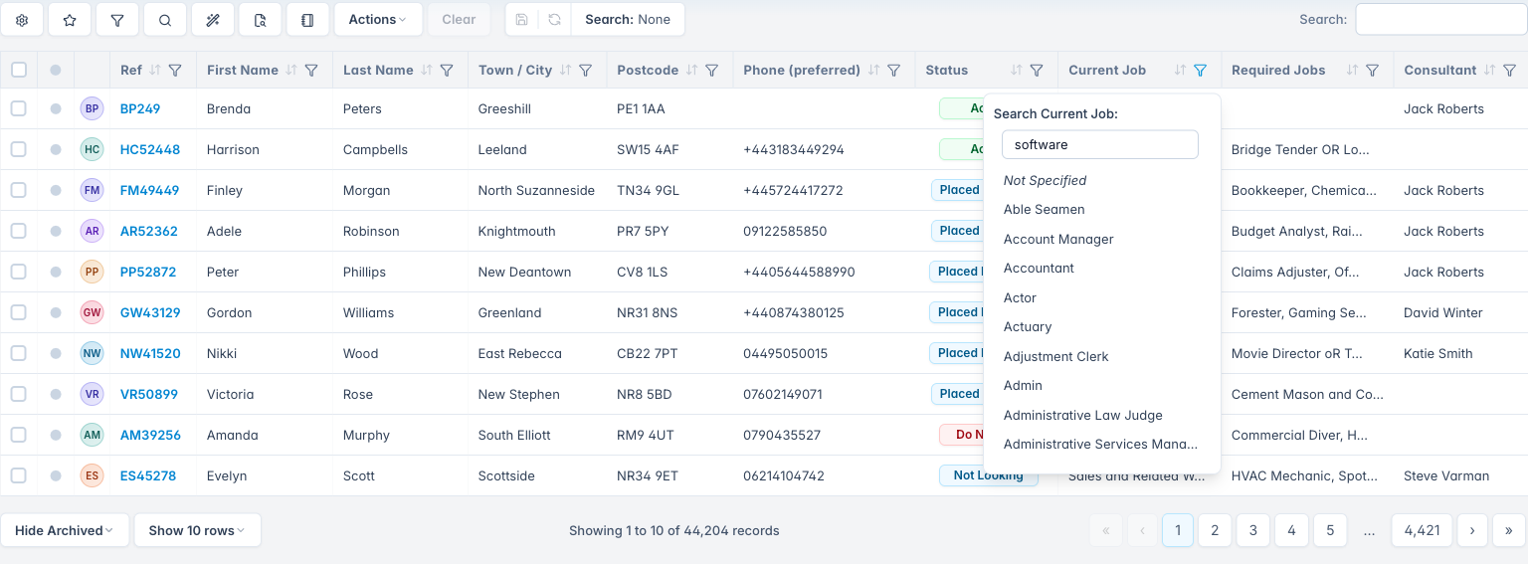Choose Actor from job list
Screen dimensions: 1528x564
pyautogui.click(x=1020, y=297)
